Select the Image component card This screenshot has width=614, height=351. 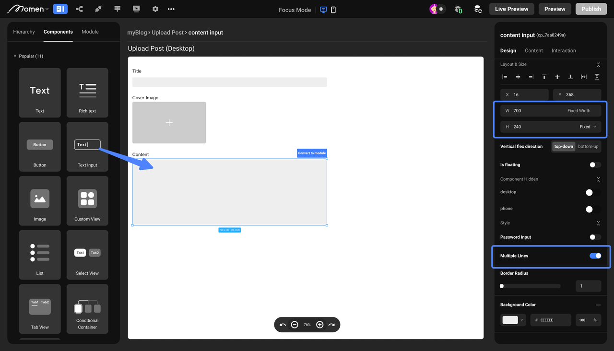(x=40, y=201)
